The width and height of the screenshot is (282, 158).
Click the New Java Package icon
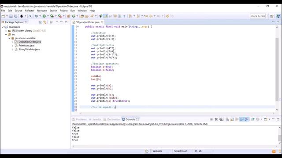click(x=69, y=16)
